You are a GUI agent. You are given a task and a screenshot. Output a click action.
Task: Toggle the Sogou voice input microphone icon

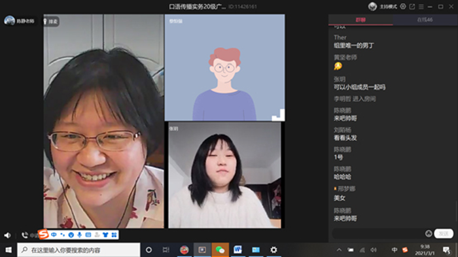pyautogui.click(x=79, y=235)
